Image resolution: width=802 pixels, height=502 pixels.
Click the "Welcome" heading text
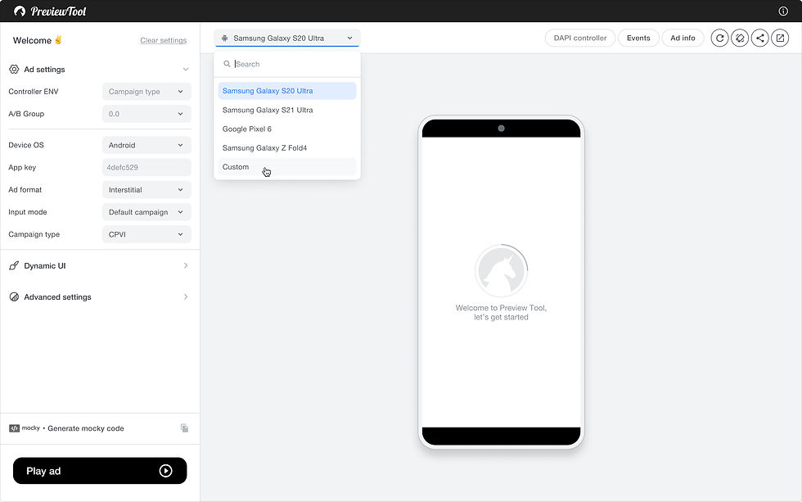pyautogui.click(x=32, y=40)
